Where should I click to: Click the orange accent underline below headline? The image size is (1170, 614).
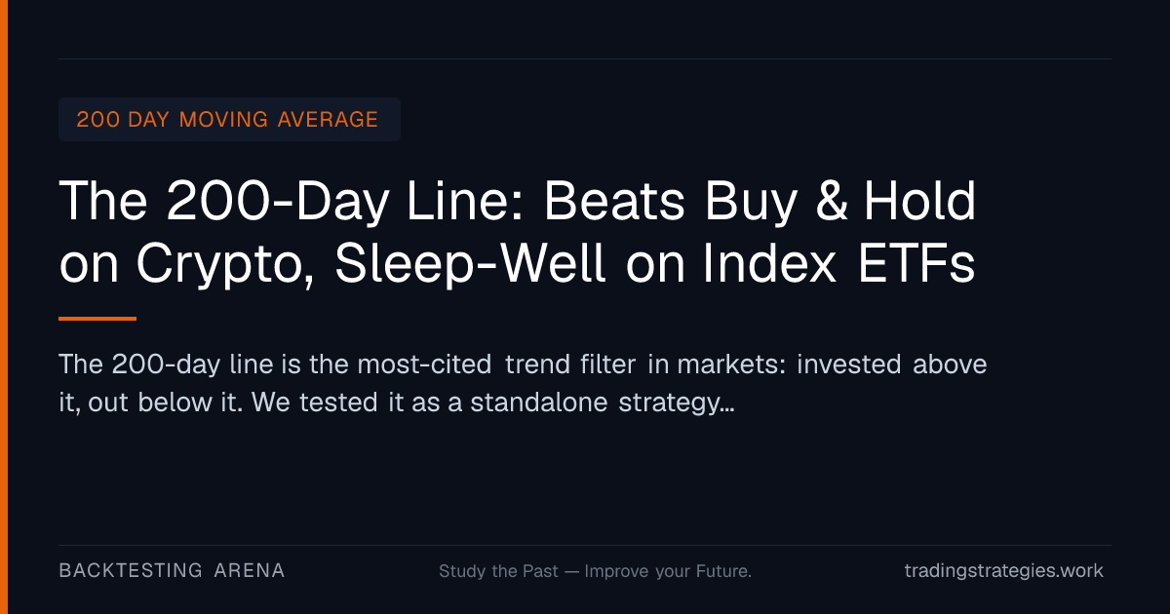pyautogui.click(x=97, y=318)
